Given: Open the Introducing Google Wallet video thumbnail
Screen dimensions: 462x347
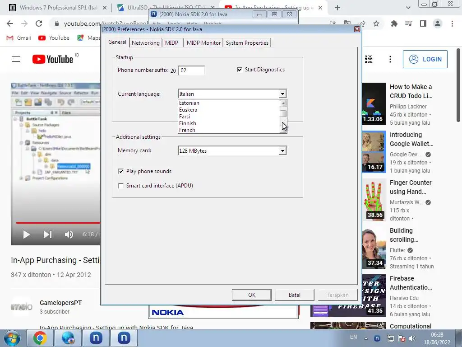Looking at the screenshot, I should click(x=374, y=151).
